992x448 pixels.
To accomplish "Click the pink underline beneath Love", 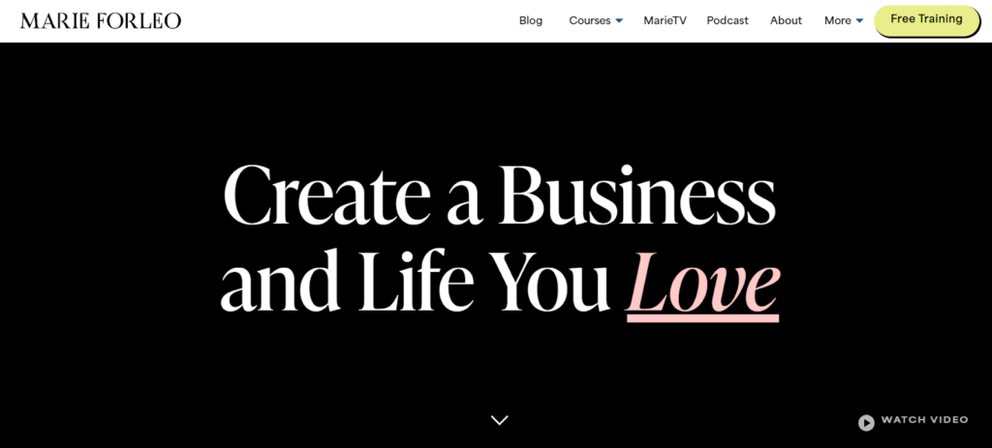I will (x=702, y=318).
